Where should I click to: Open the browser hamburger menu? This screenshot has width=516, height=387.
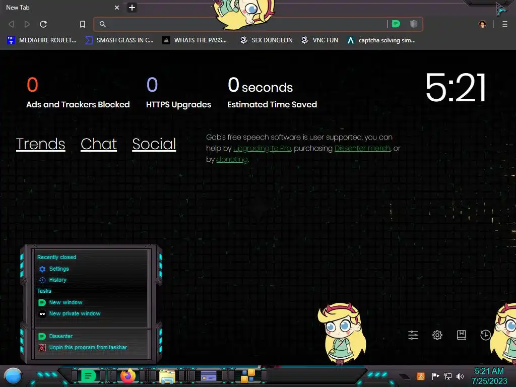pyautogui.click(x=505, y=24)
